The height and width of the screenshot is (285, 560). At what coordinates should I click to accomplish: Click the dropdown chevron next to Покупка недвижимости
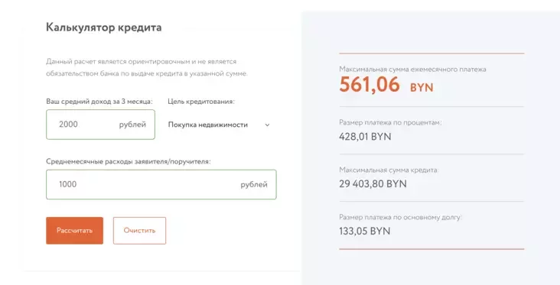coord(267,125)
